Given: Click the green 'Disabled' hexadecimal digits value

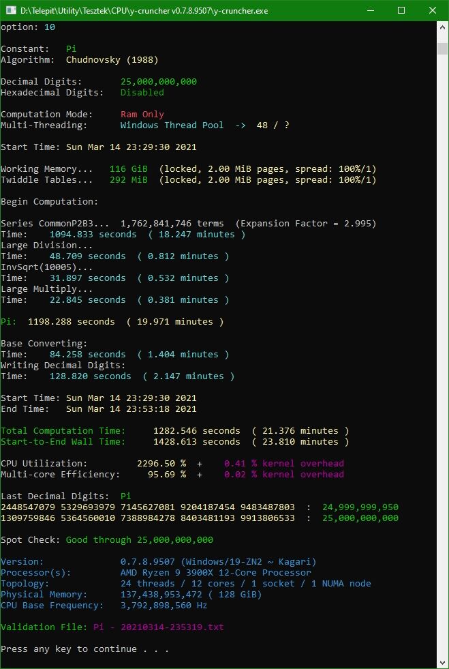Looking at the screenshot, I should tap(142, 93).
